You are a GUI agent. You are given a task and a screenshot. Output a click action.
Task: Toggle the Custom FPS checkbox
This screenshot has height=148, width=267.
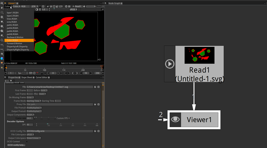69,118
